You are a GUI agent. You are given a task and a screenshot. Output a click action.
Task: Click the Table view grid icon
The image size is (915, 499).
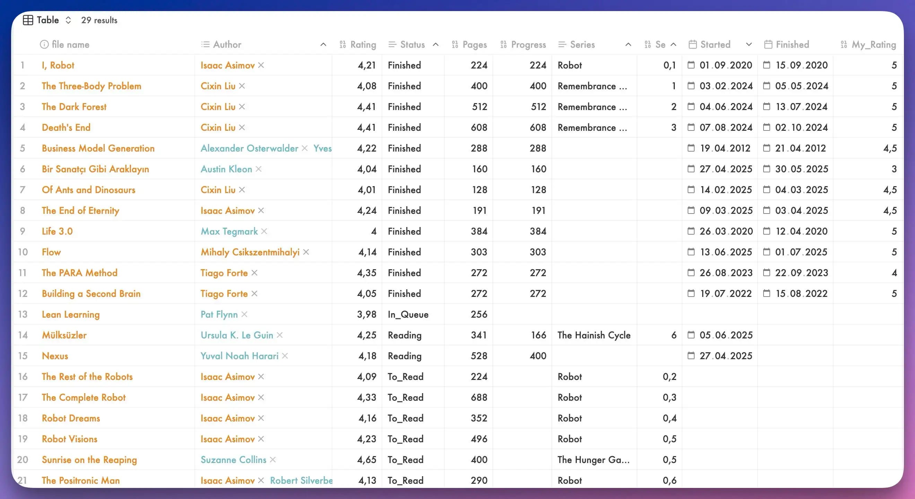28,20
